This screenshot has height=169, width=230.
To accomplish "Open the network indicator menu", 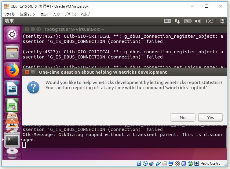I will (177, 21).
